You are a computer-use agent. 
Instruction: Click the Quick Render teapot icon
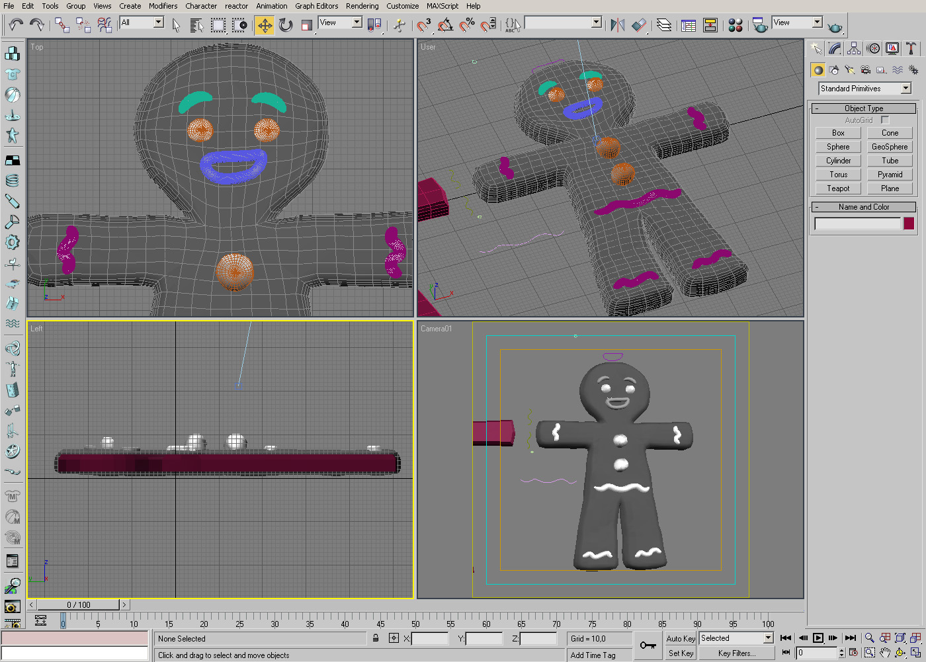835,26
